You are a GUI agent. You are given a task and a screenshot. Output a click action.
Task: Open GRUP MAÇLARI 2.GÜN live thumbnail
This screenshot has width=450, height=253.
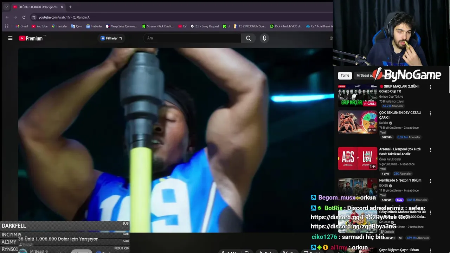358,95
